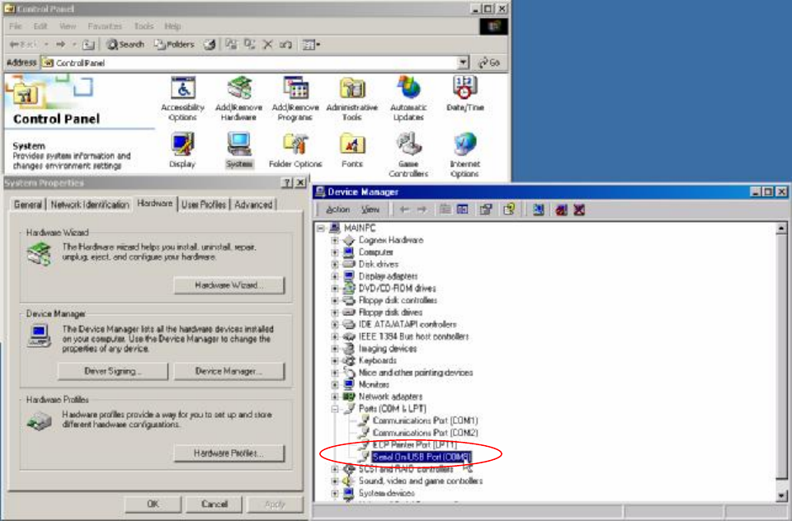Image resolution: width=792 pixels, height=521 pixels.
Task: Click OK in System Properties
Action: [x=153, y=504]
